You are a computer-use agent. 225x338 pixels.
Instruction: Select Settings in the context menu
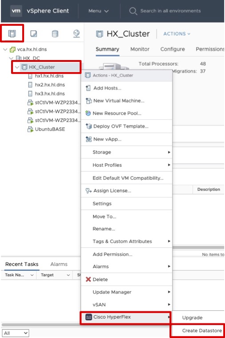[x=102, y=204]
